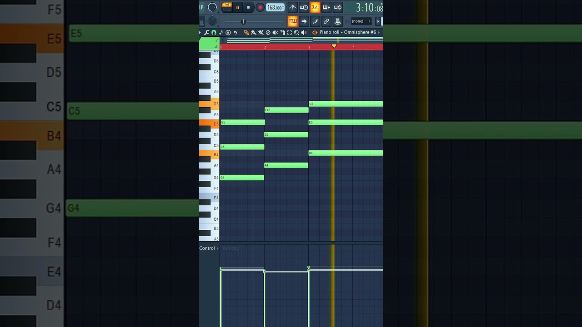
Task: Toggle the 3.2.1 recording countdown
Action: (315, 7)
